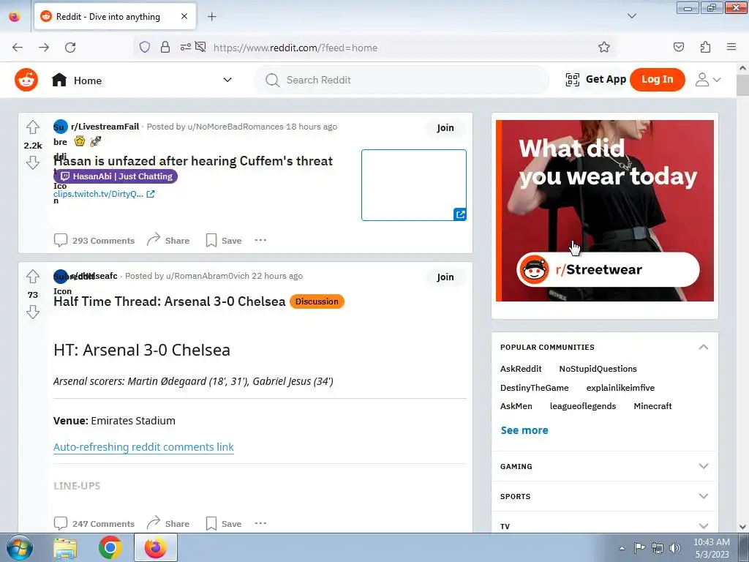The image size is (749, 562).
Task: Open the r/Streetwear ad banner
Action: click(605, 211)
